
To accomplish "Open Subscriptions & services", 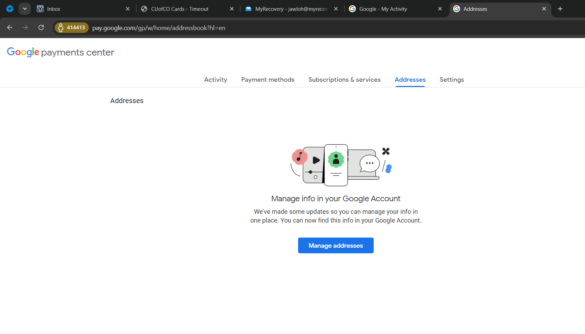I will (344, 80).
